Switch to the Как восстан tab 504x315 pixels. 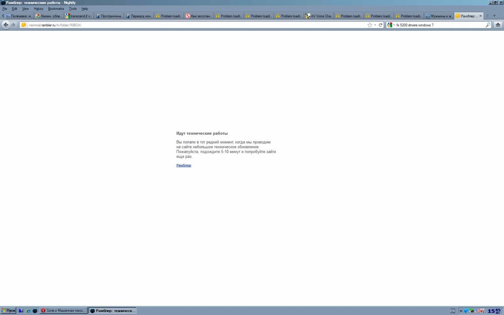coord(199,16)
